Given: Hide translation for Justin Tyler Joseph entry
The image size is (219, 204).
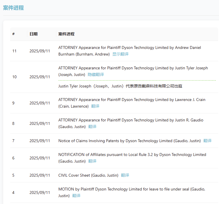Looking at the screenshot, I should point(96,75).
